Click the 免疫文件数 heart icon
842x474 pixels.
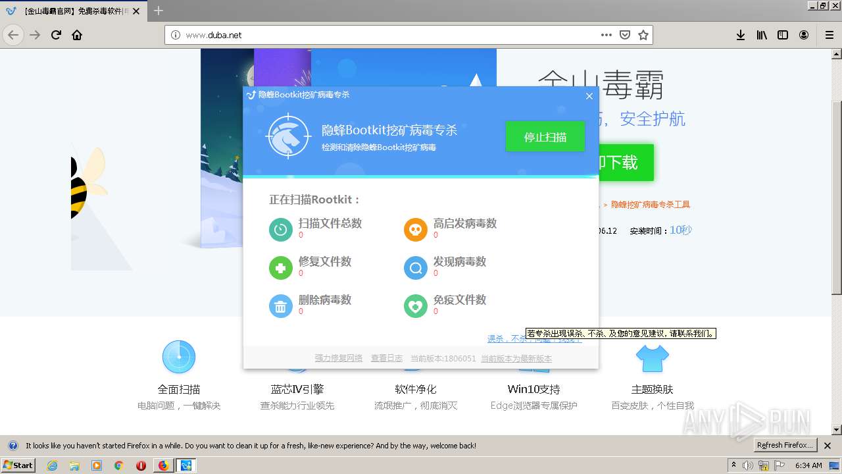tap(415, 305)
